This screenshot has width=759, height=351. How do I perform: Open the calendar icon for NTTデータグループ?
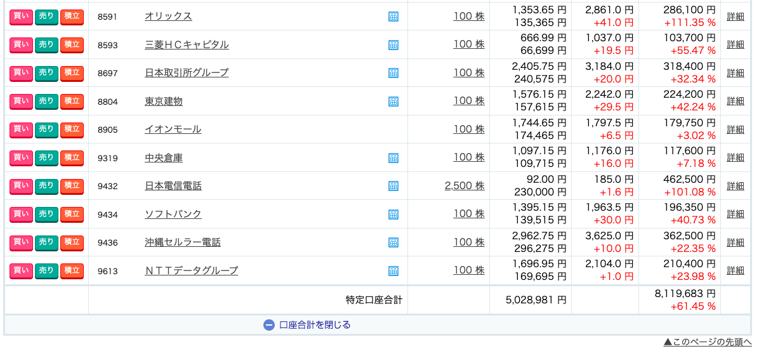point(393,270)
